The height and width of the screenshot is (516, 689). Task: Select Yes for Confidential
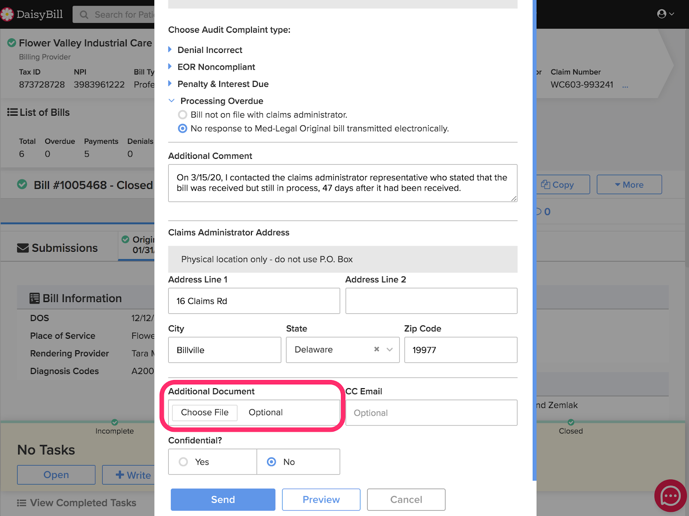(183, 462)
